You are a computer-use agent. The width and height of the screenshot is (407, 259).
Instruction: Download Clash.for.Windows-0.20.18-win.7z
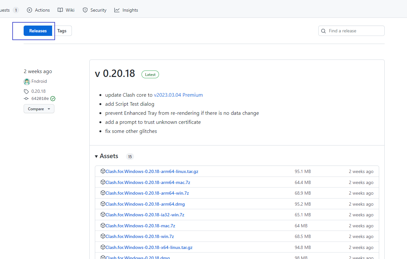[140, 236]
